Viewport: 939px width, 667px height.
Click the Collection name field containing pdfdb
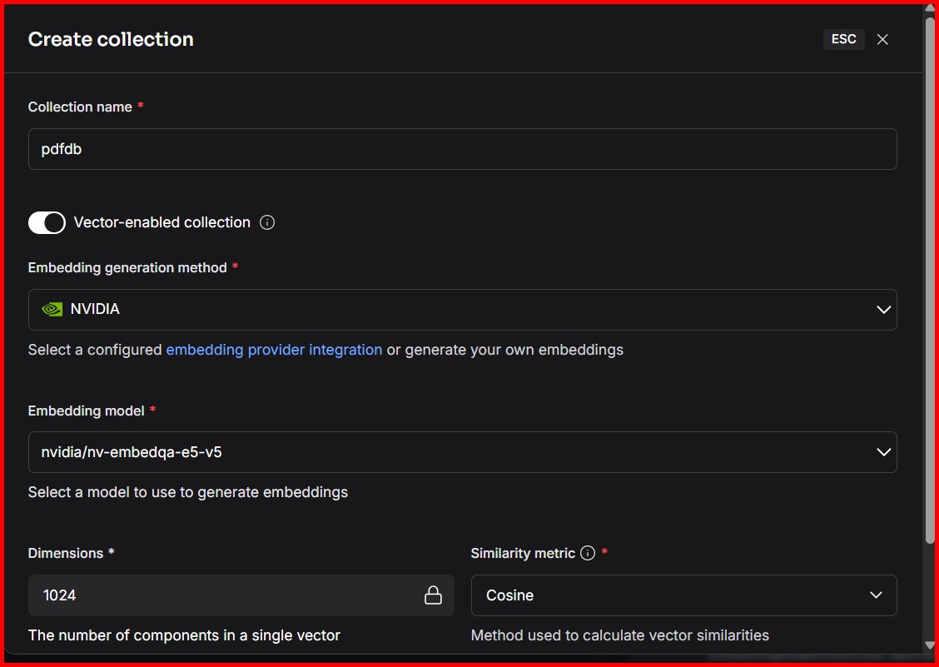462,149
